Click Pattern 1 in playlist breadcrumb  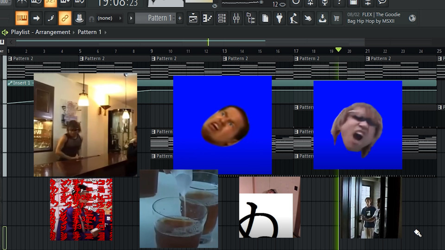pyautogui.click(x=89, y=32)
